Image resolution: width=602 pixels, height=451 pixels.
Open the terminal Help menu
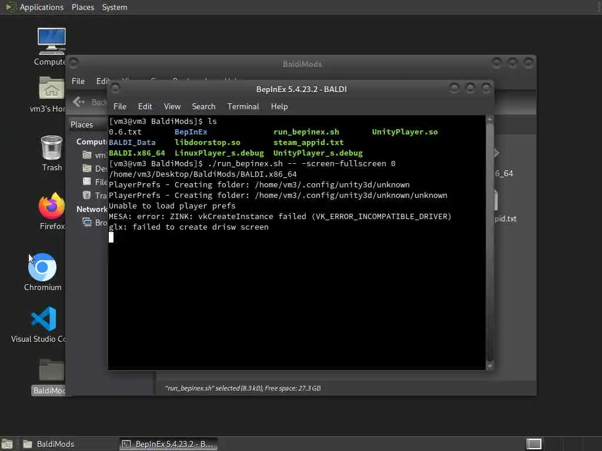tap(279, 107)
